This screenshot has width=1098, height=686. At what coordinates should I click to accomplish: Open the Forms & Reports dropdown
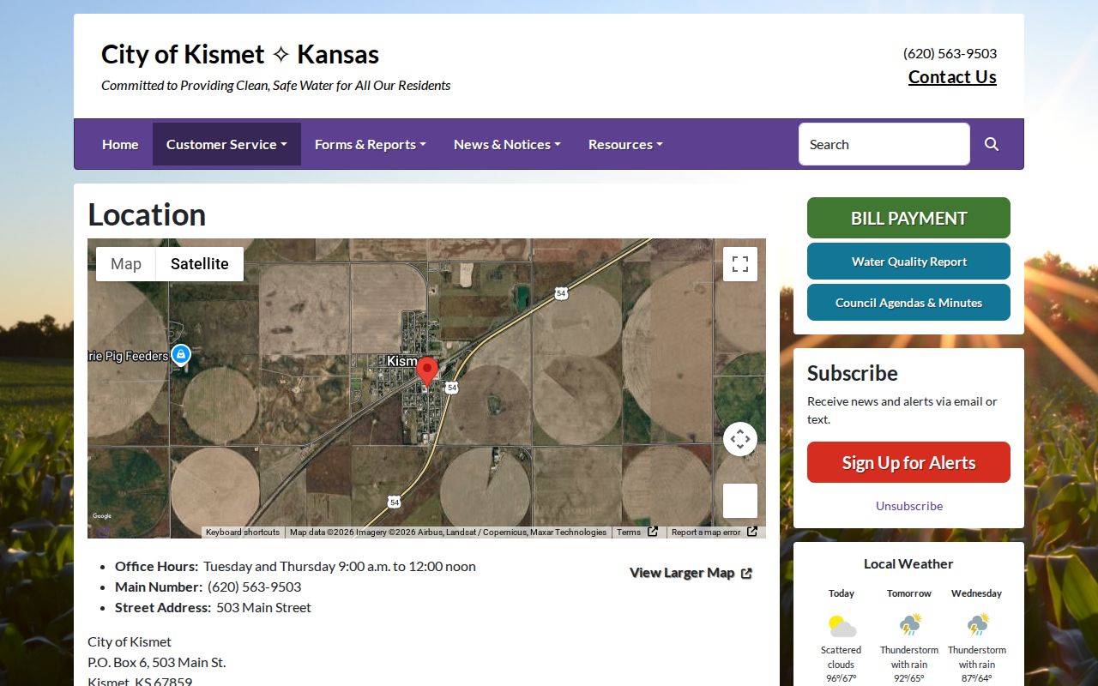(x=371, y=144)
